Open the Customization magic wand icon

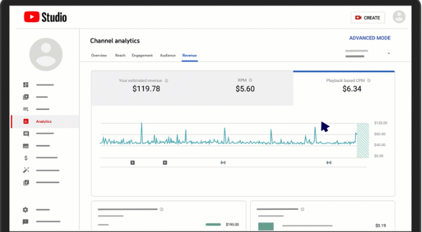point(26,170)
